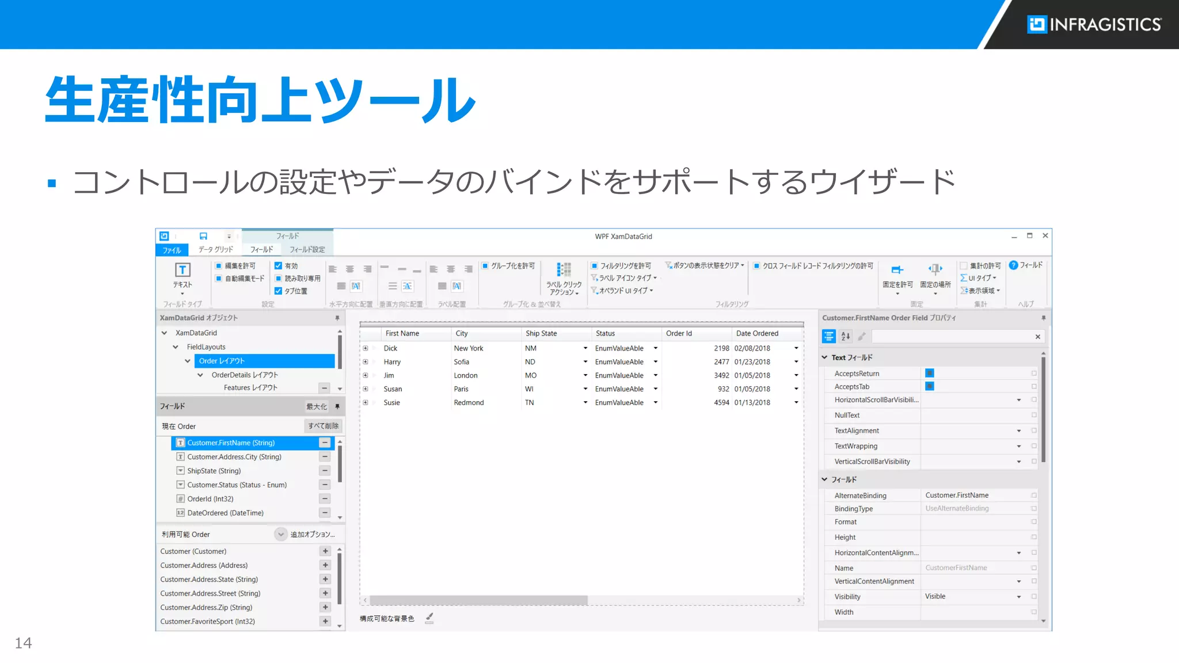Open ラベル クリック アクション menu
Screen dimensions: 1179x663
click(x=564, y=279)
